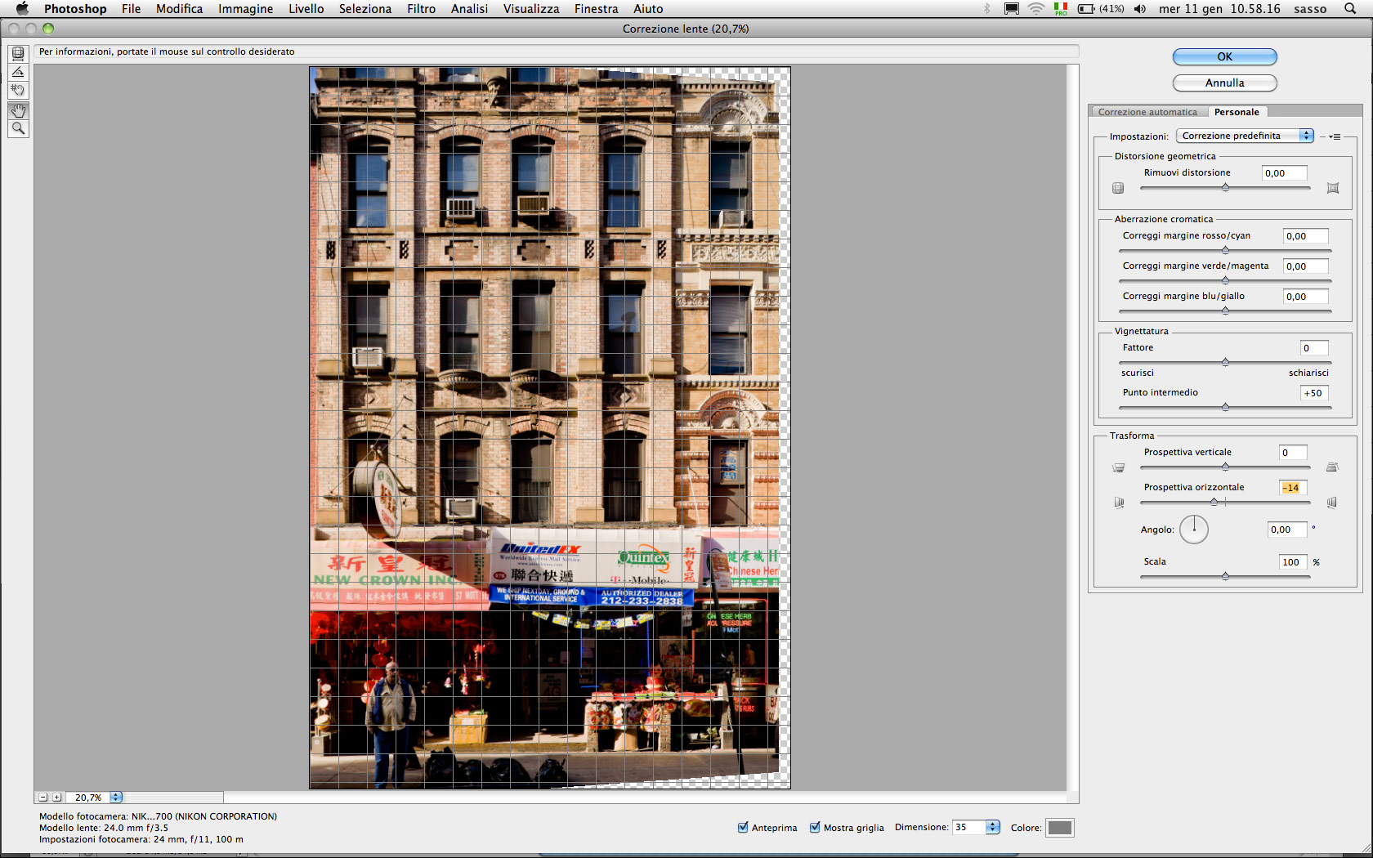Viewport: 1373px width, 858px height.
Task: Select the Move Grid tool
Action: [18, 90]
